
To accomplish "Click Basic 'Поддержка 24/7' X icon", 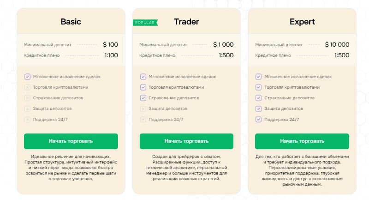I will pyautogui.click(x=27, y=119).
